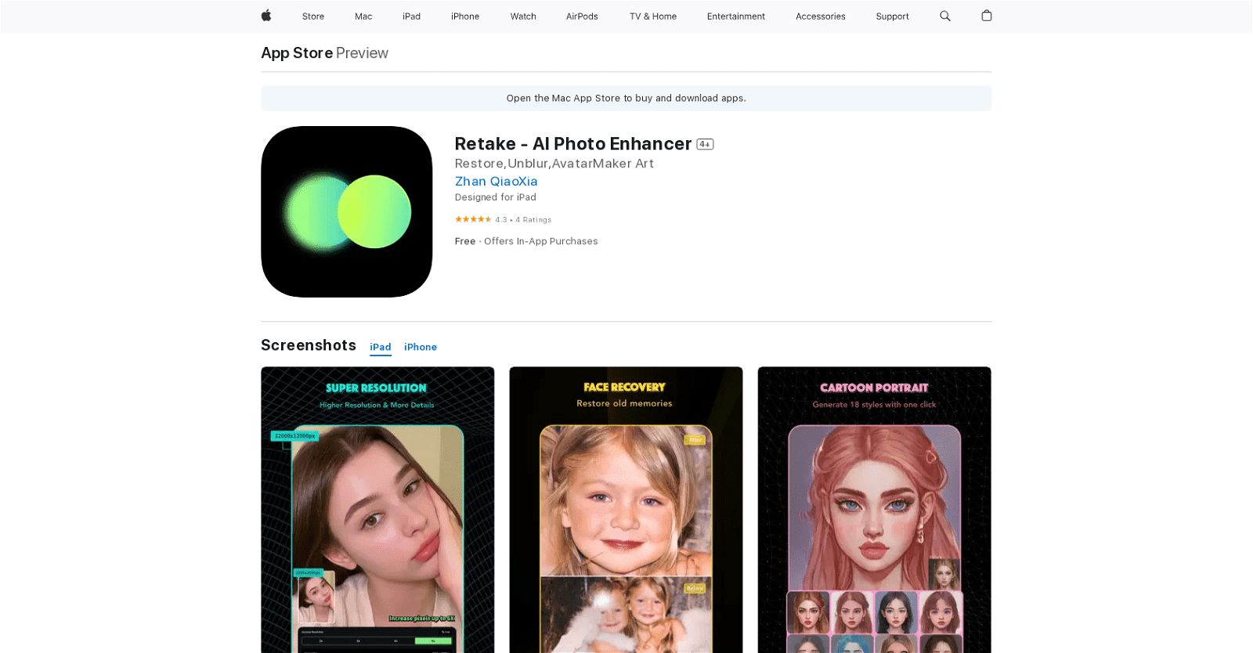Go to iPad in navigation bar
Viewport: 1253px width, 653px height.
pyautogui.click(x=411, y=16)
